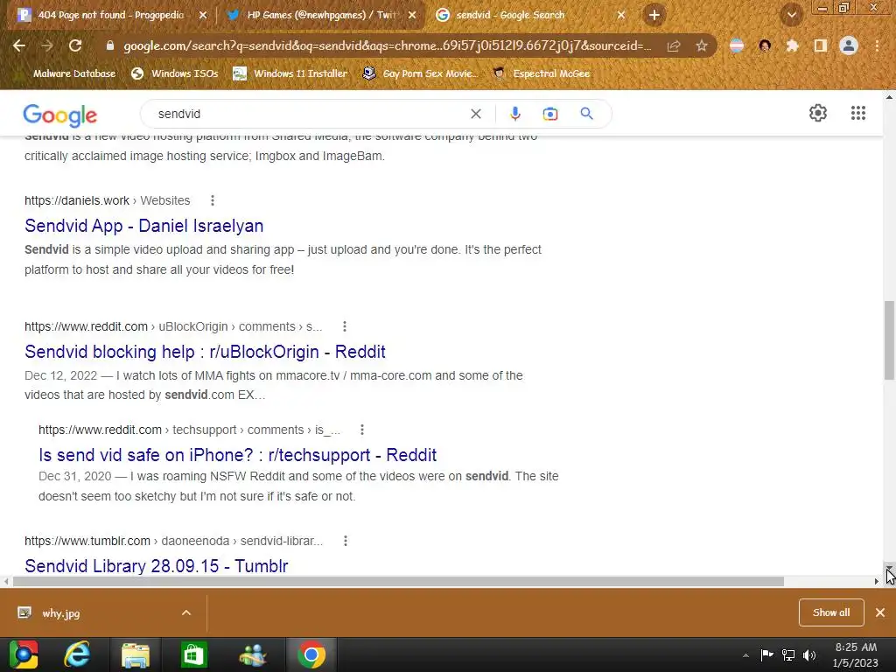Viewport: 896px width, 672px height.
Task: Expand options for the why.jpg download
Action: pyautogui.click(x=186, y=612)
